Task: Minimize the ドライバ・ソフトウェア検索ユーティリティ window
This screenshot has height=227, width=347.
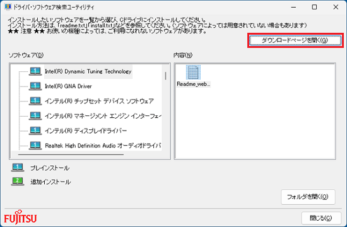Action: coord(293,7)
